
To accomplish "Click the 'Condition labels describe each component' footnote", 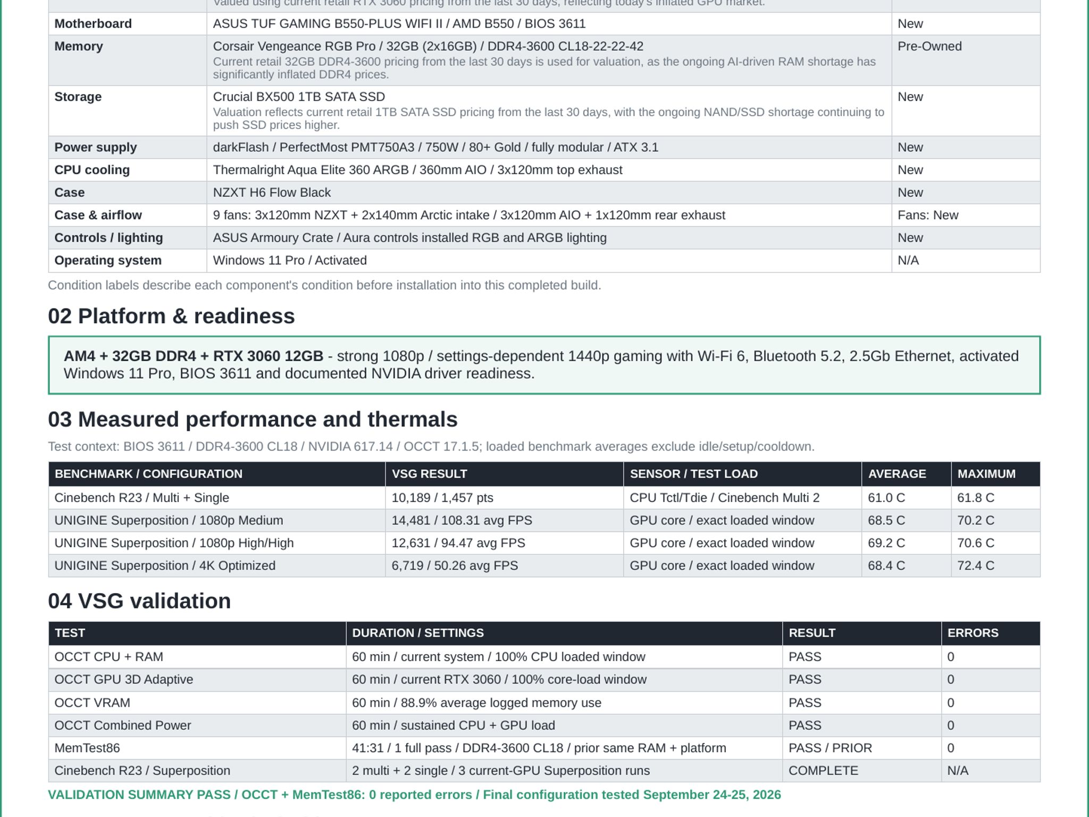I will point(324,285).
